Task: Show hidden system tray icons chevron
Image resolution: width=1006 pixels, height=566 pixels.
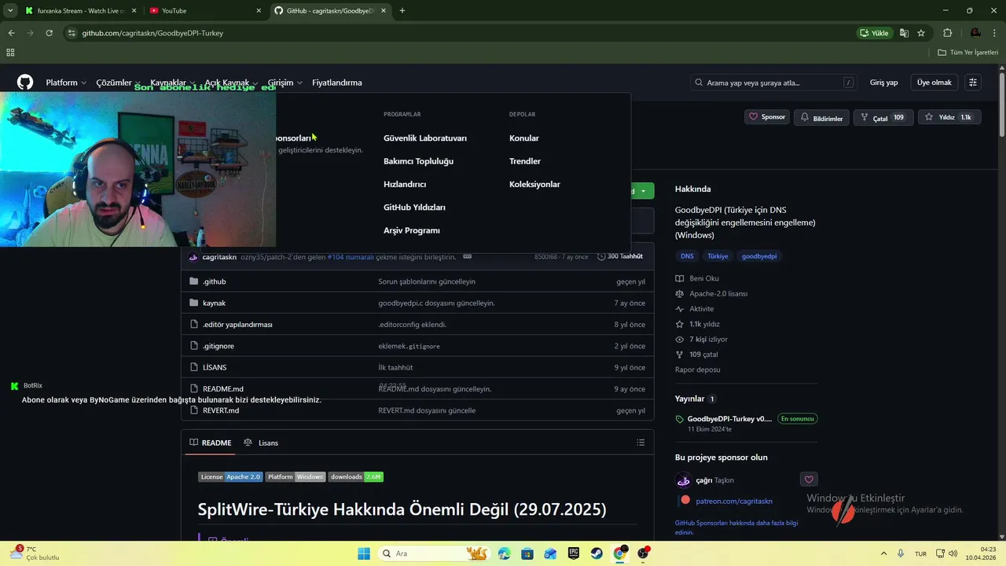Action: (x=883, y=553)
